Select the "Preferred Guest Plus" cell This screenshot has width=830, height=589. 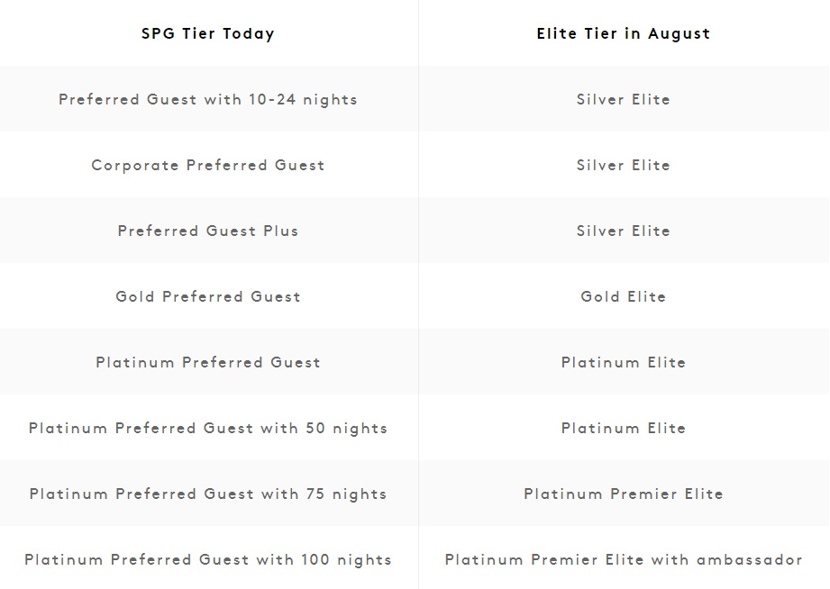coord(208,231)
